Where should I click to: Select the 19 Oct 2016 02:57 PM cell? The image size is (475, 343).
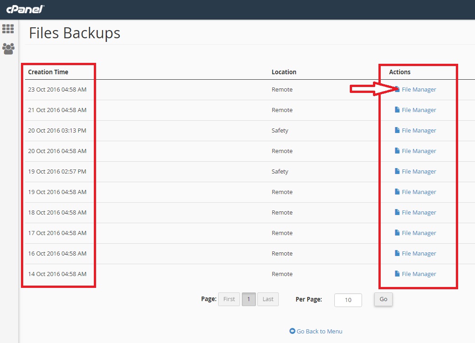57,171
